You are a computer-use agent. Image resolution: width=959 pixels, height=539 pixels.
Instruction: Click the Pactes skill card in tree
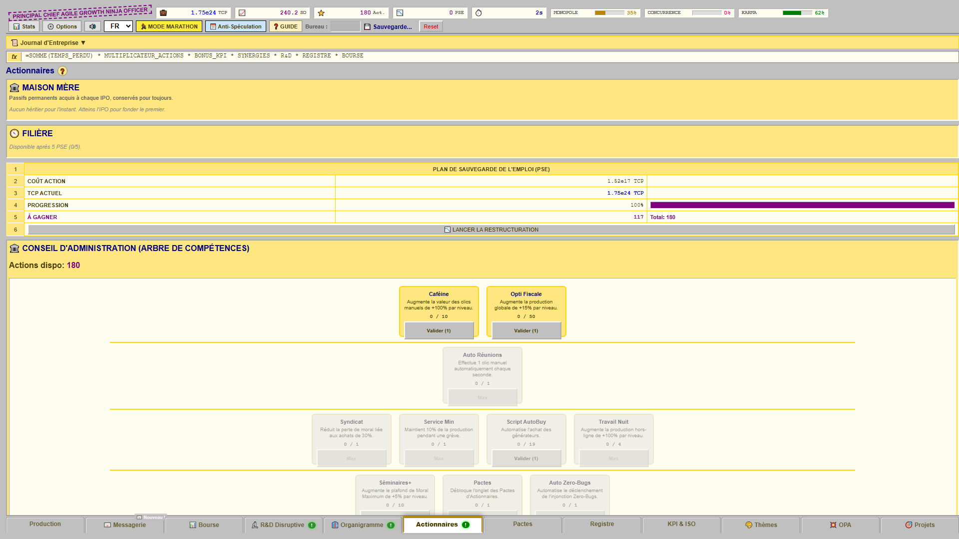coord(482,495)
